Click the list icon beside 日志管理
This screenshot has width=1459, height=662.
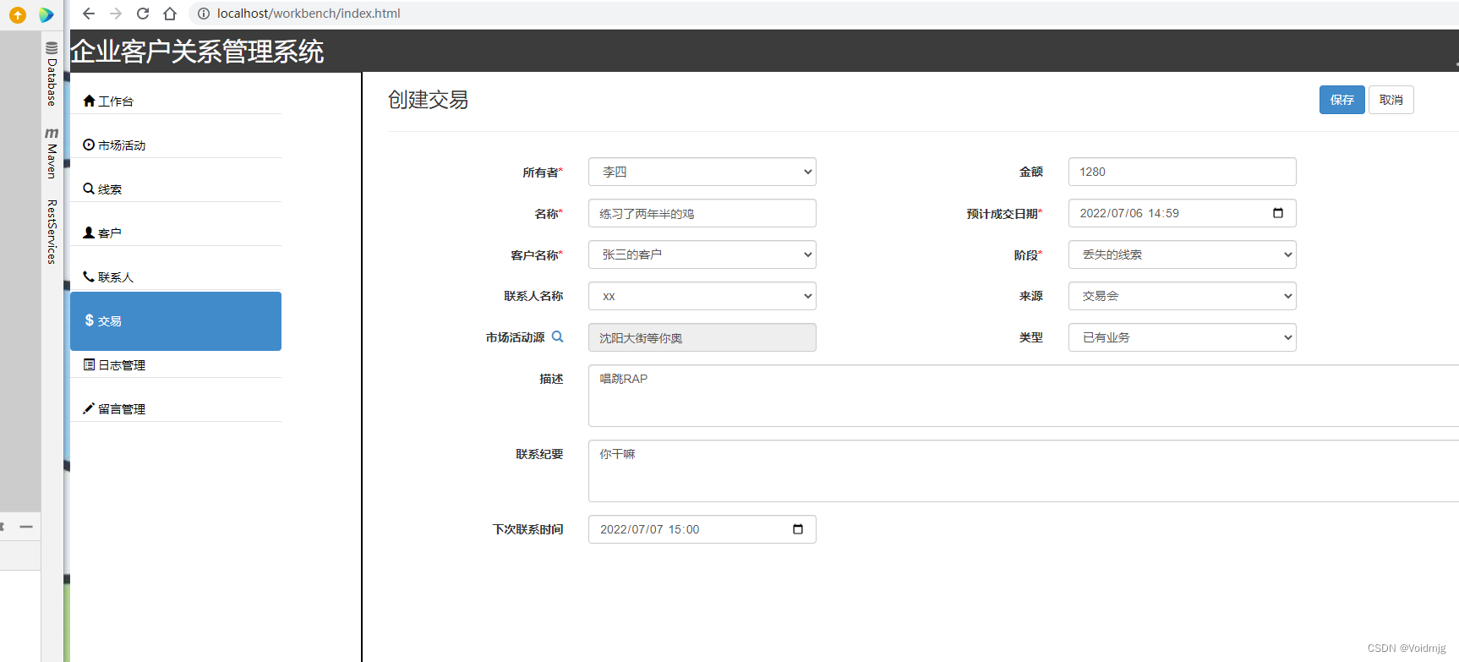89,364
